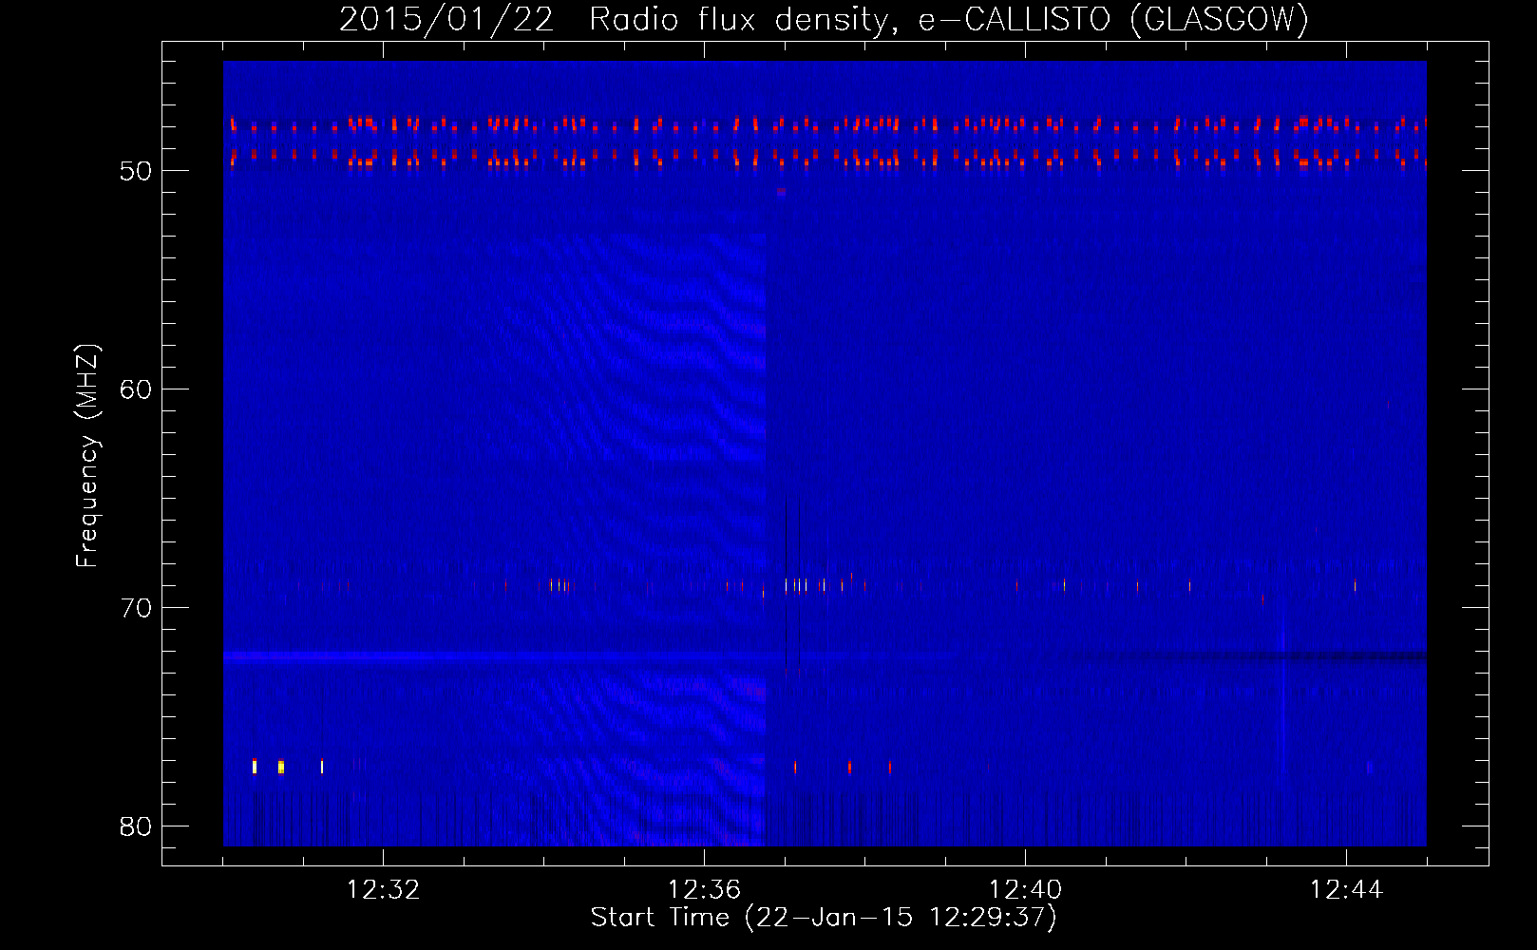Click the '80' frequency tick label
This screenshot has width=1537, height=950.
click(x=137, y=826)
